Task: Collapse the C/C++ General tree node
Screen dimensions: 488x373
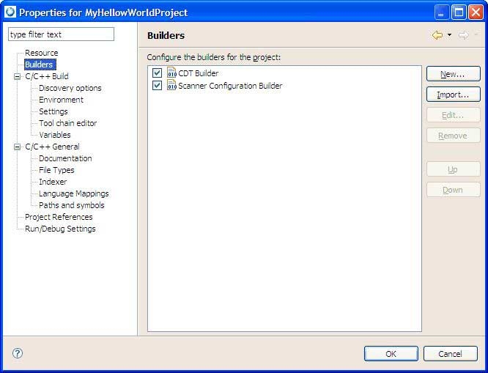Action: [18, 147]
